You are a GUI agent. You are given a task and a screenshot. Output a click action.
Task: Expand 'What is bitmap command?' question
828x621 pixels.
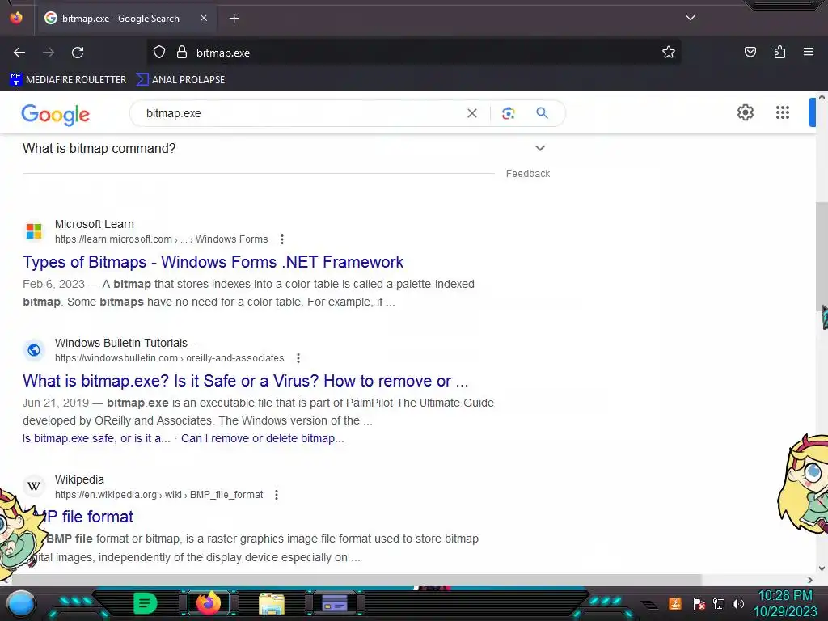pos(284,149)
